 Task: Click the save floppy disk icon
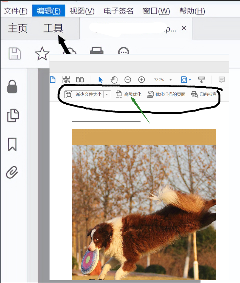pyautogui.click(x=15, y=53)
